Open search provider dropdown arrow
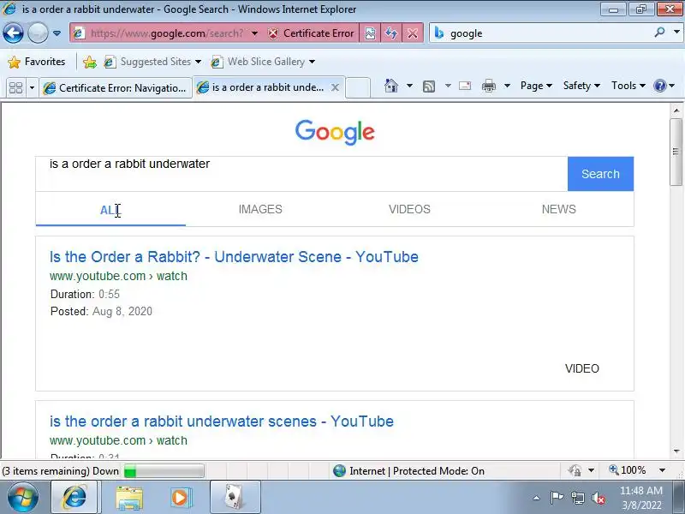Image resolution: width=685 pixels, height=514 pixels. coord(676,32)
